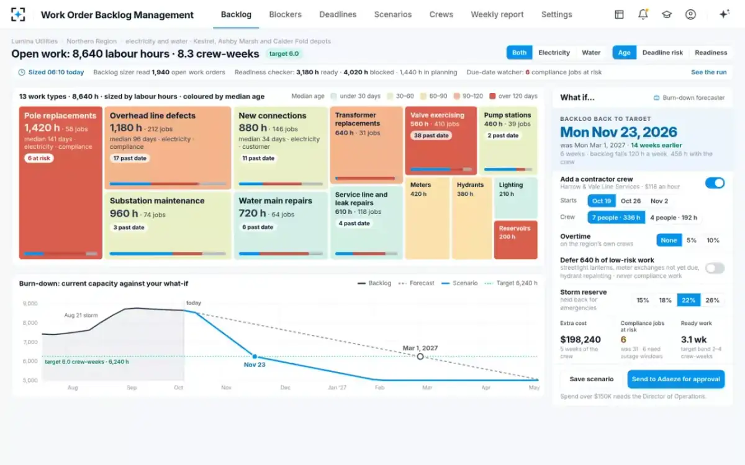This screenshot has width=745, height=465.
Task: Click the 60–90 legend swatch
Action: click(422, 96)
